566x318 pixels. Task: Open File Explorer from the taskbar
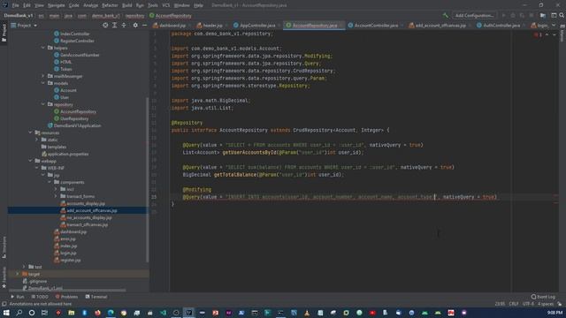(71, 313)
